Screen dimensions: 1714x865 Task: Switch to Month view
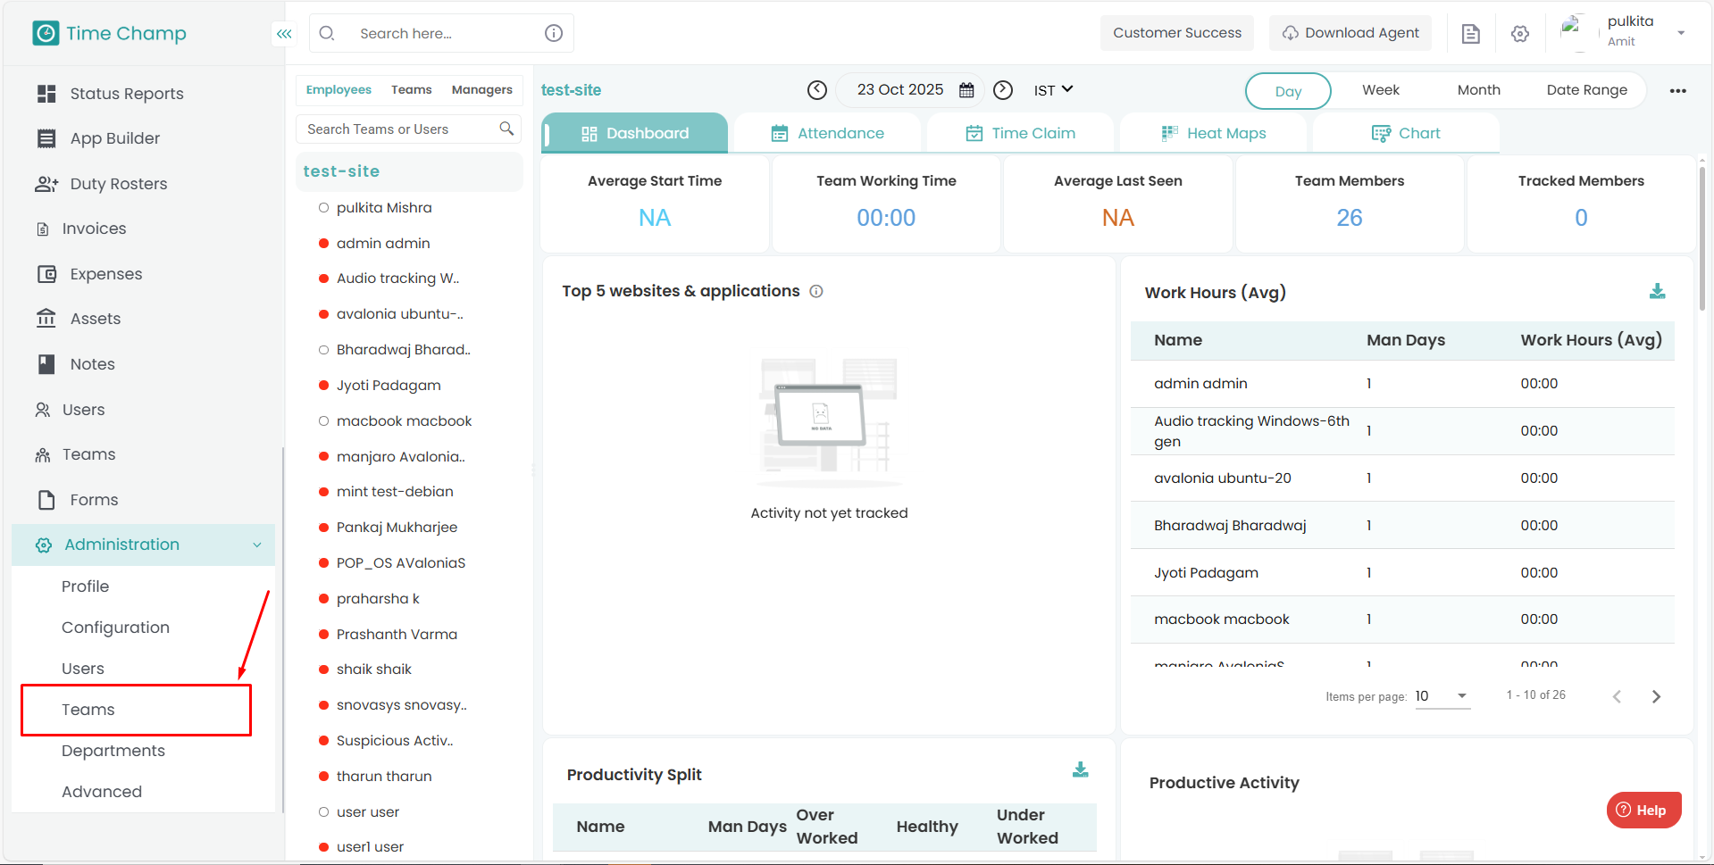1478,90
